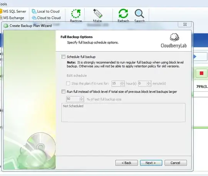Image resolution: width=208 pixels, height=176 pixels.
Task: Open the MS SQL Server backup option
Action: point(13,12)
